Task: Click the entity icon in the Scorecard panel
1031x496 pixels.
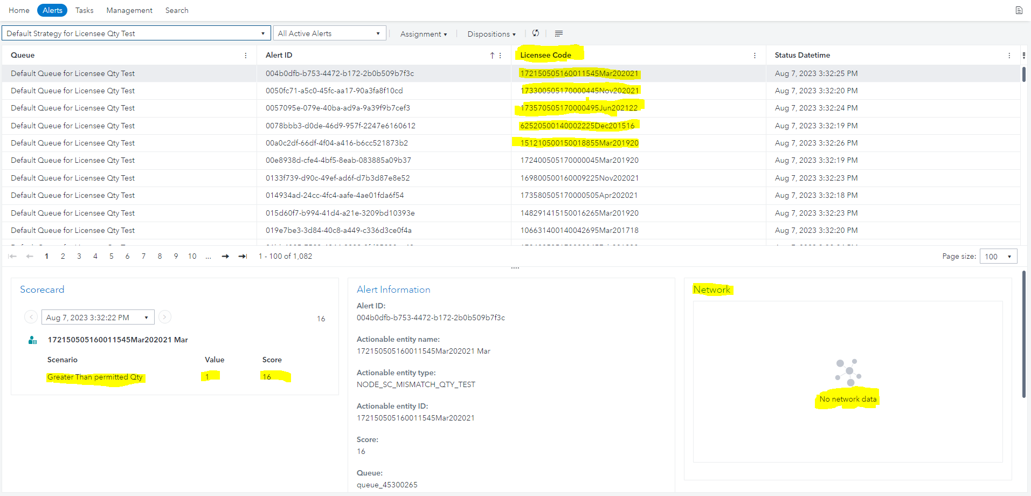Action: coord(32,340)
